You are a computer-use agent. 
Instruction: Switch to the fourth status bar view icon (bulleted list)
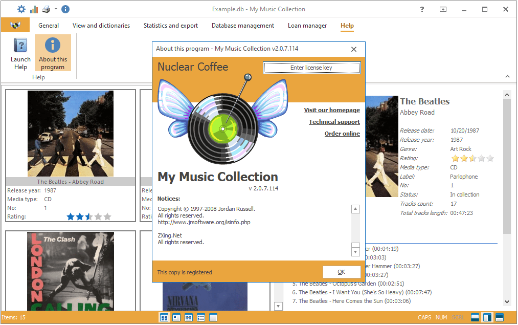[x=201, y=318]
